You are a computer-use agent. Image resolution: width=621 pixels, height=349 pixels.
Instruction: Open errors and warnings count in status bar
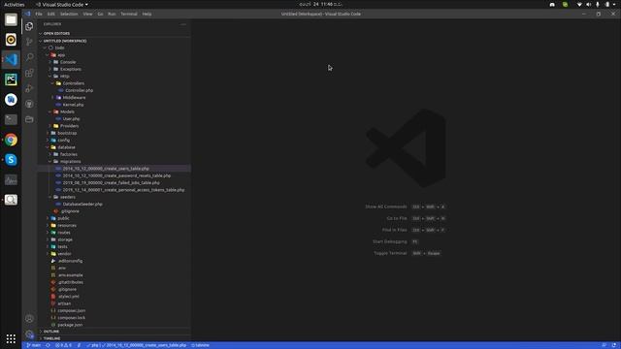coord(63,345)
